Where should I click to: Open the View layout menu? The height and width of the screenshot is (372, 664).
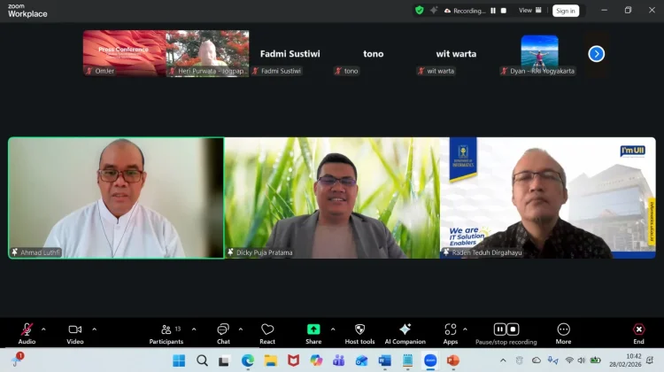click(x=530, y=10)
